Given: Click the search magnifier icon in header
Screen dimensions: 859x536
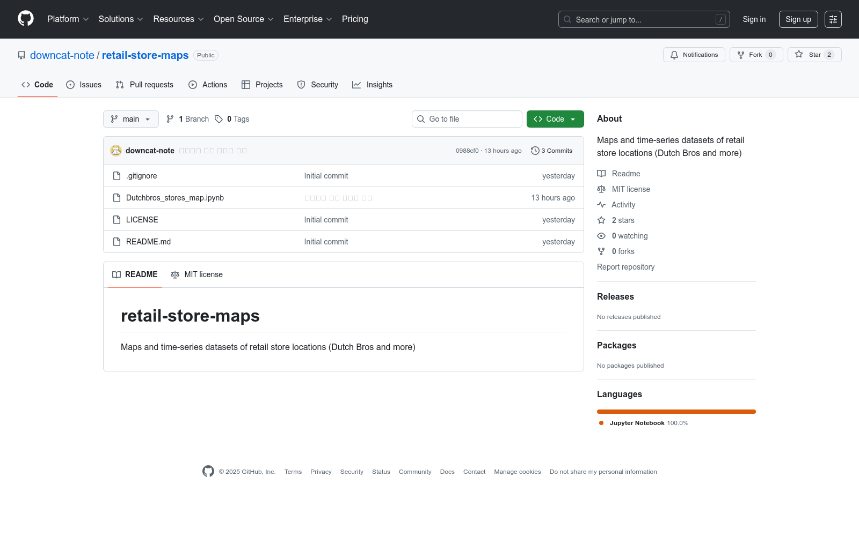Looking at the screenshot, I should pyautogui.click(x=567, y=19).
